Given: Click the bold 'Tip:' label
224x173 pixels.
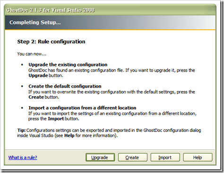Looking at the screenshot, I should tap(21, 130).
